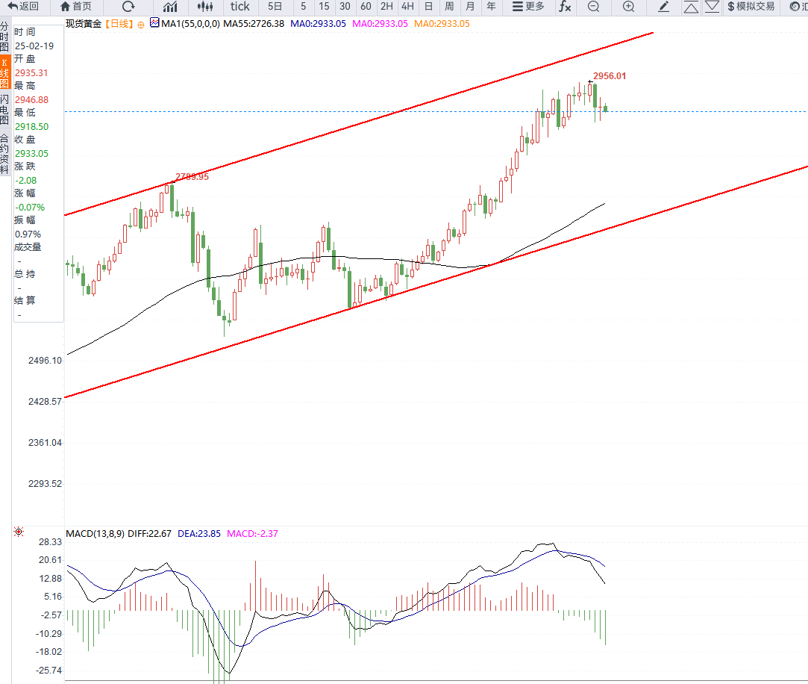Viewport: 808px width, 684px height.
Task: Select candlestick chart type icon
Action: (x=205, y=7)
